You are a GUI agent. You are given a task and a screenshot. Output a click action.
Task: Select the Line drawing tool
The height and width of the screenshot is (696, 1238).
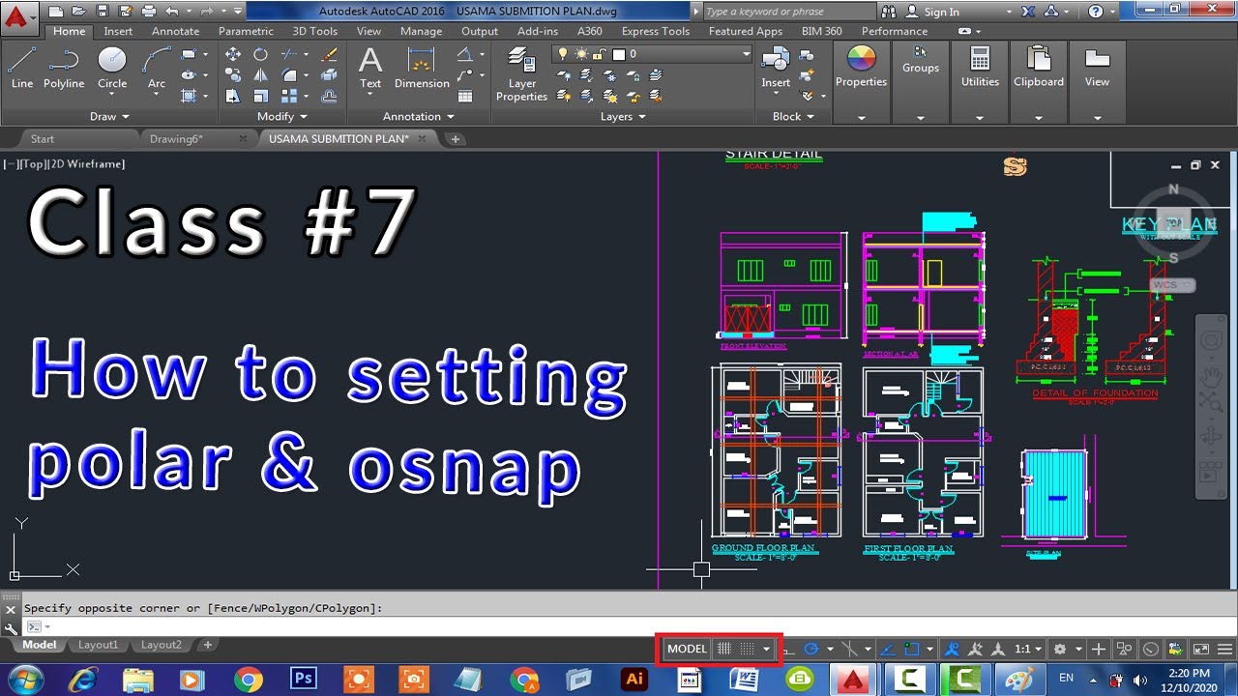pyautogui.click(x=22, y=68)
